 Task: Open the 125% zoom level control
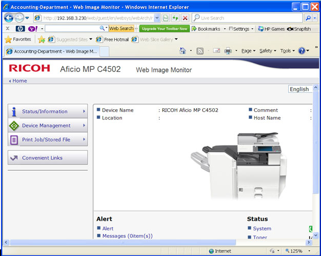[x=297, y=251]
